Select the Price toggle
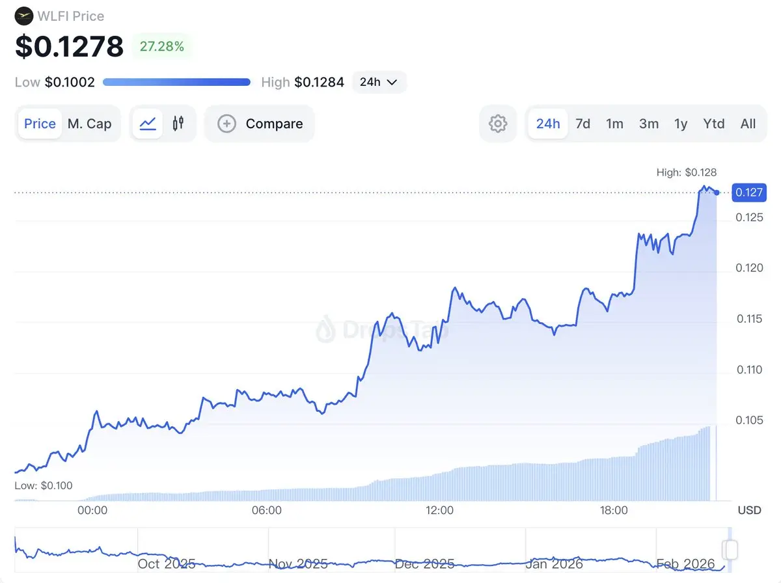This screenshot has height=583, width=781. 40,124
